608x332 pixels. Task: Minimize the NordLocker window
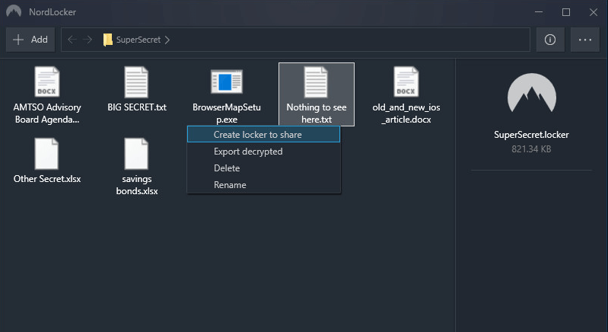pos(539,12)
